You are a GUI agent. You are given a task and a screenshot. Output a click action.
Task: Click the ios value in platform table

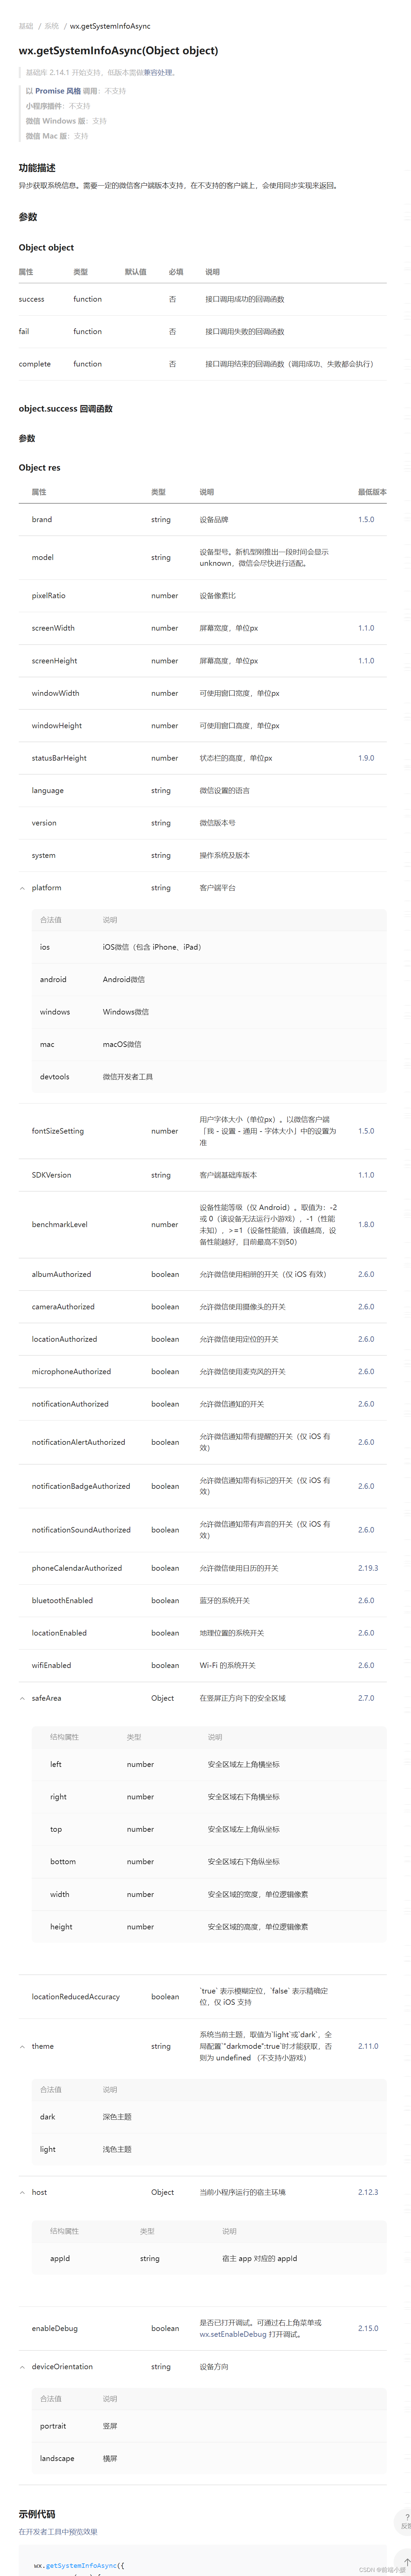45,947
